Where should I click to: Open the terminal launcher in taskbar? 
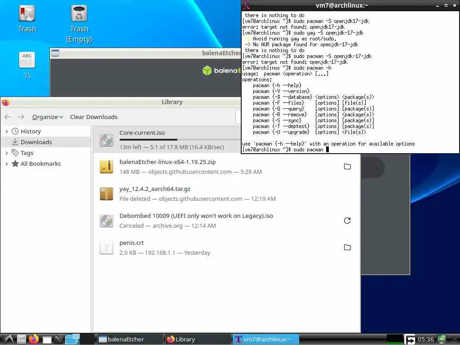tap(58, 339)
